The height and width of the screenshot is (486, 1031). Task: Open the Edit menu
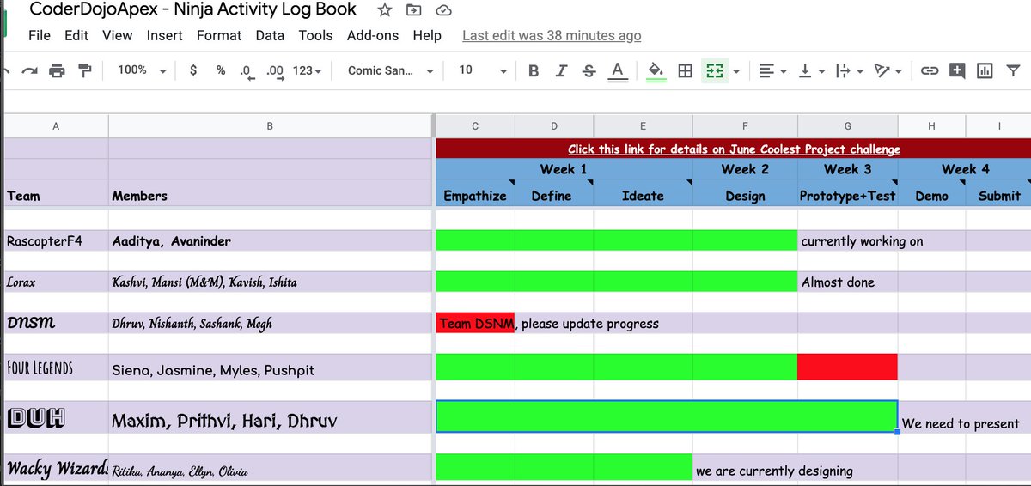pyautogui.click(x=76, y=35)
